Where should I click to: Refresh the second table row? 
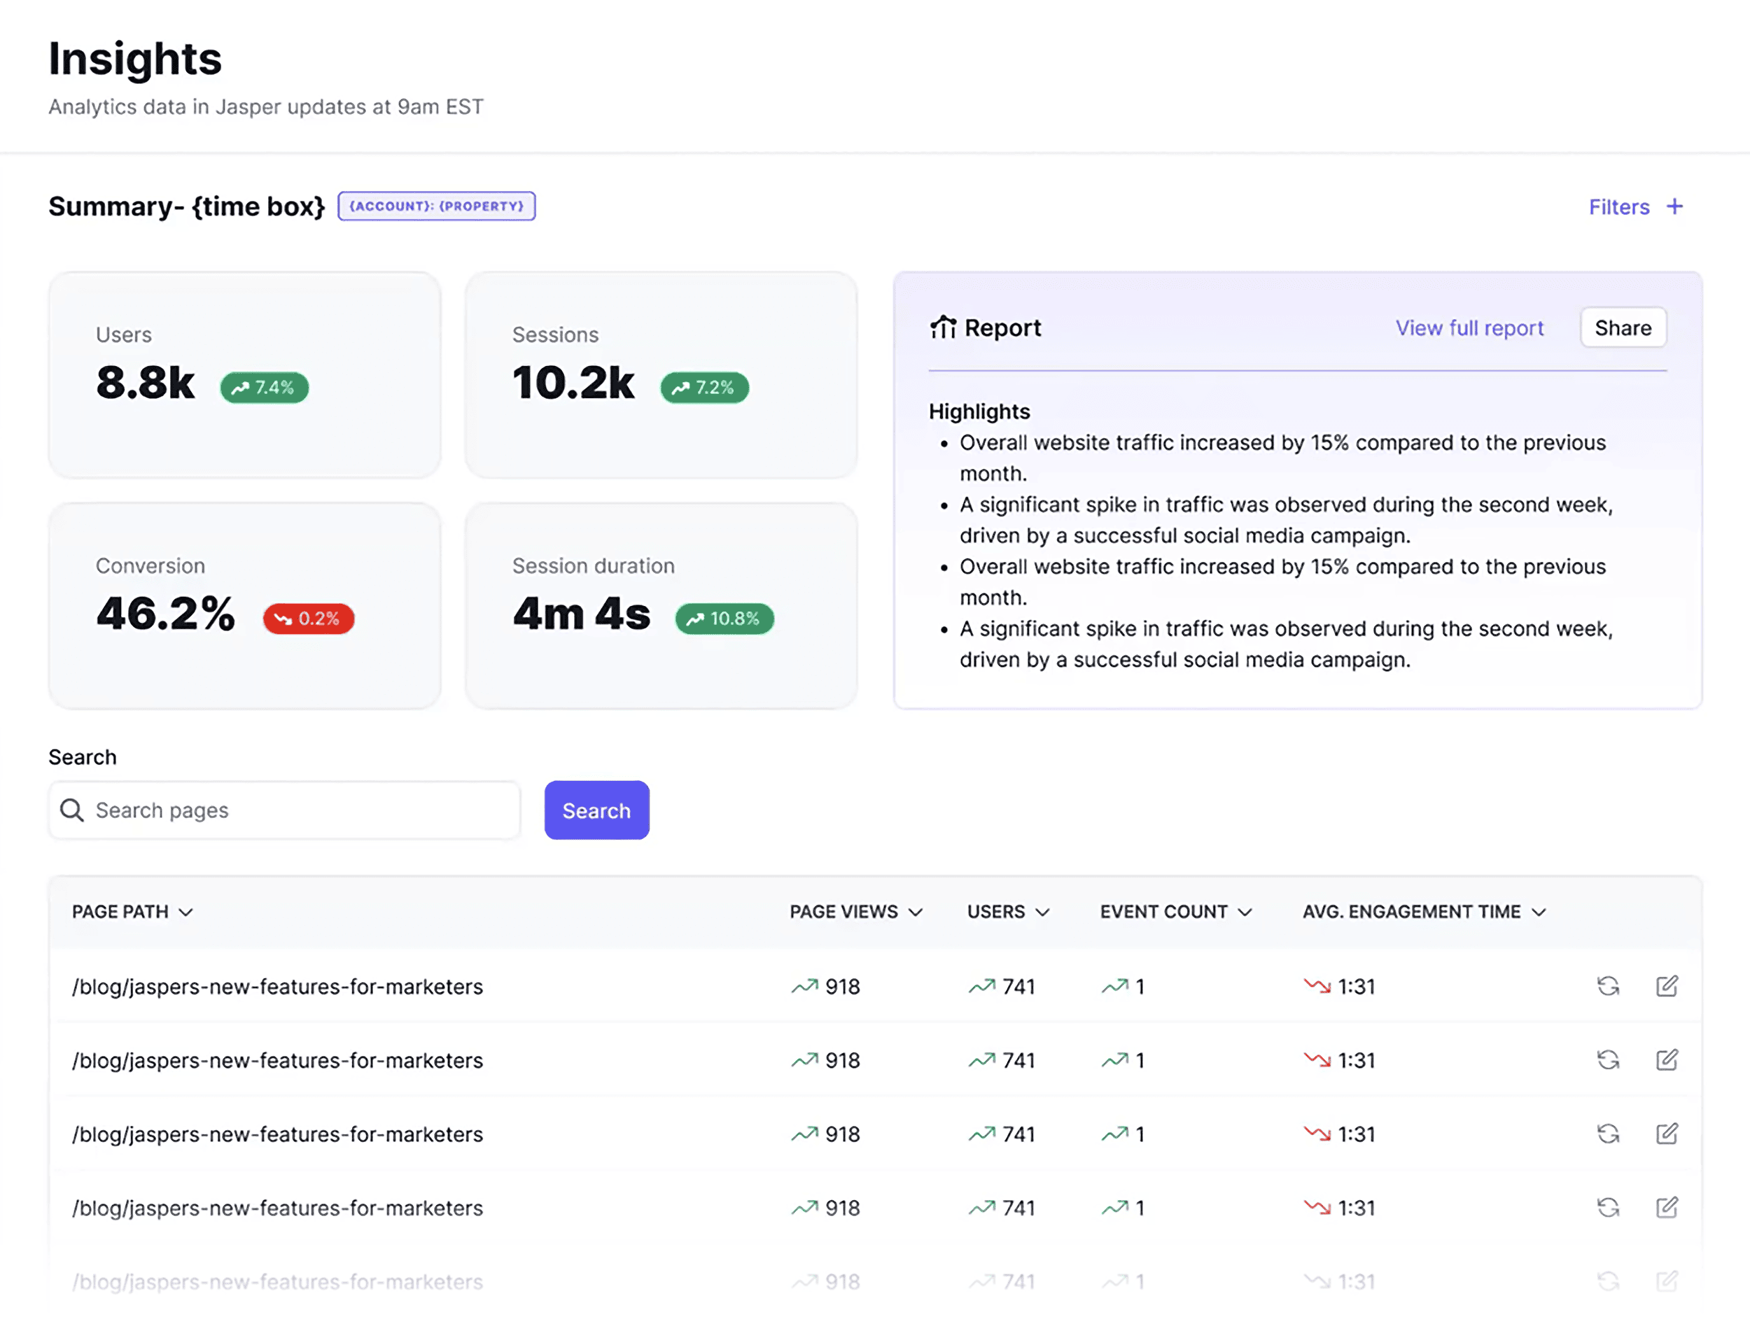tap(1608, 1059)
